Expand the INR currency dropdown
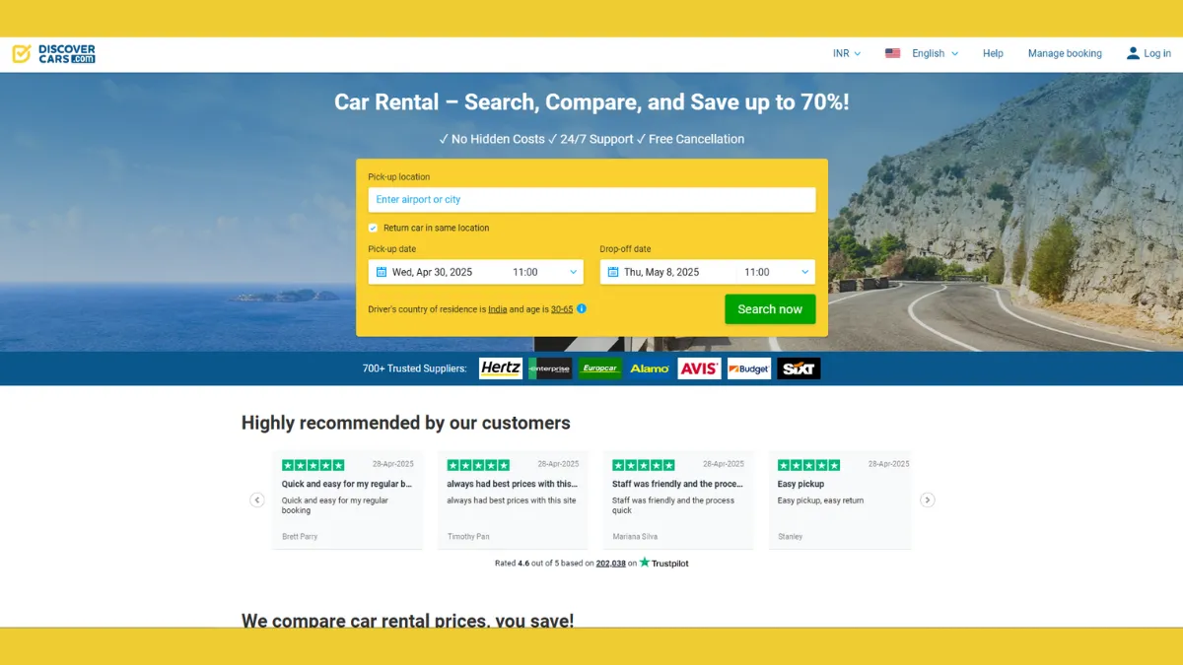 point(847,53)
